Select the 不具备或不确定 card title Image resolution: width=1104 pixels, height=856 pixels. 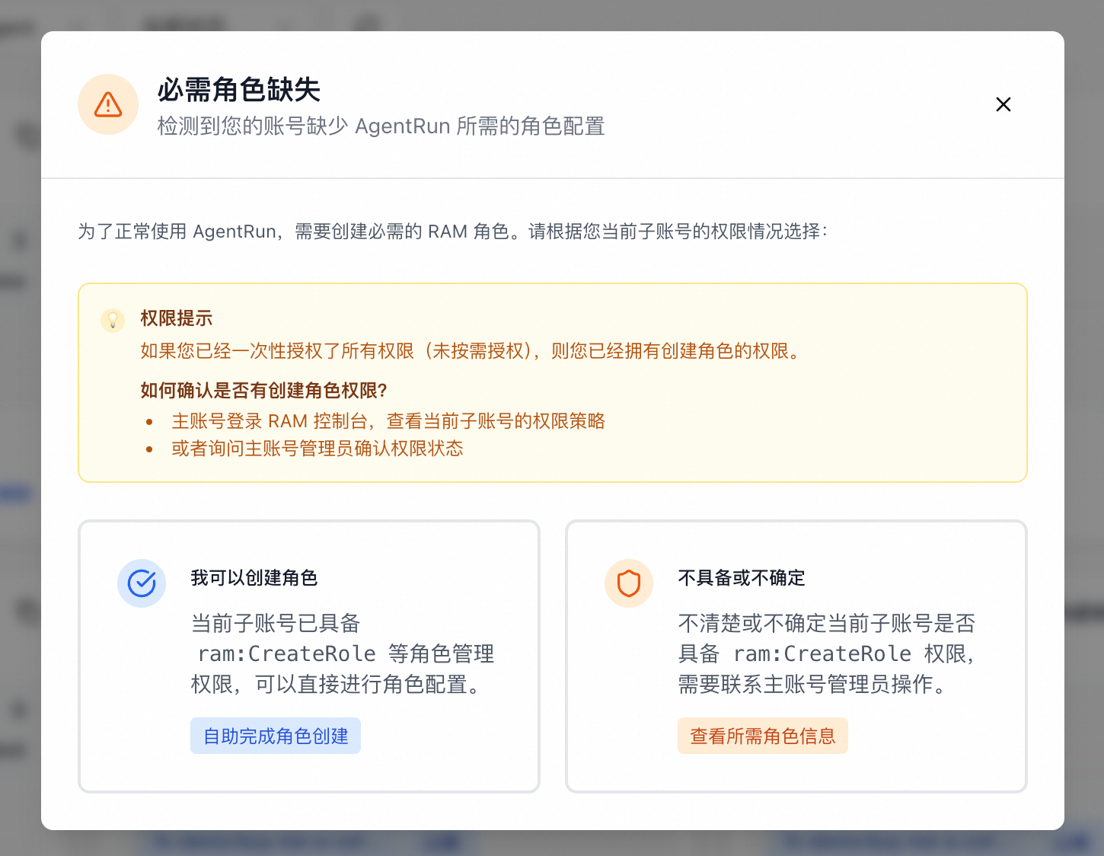tap(742, 578)
